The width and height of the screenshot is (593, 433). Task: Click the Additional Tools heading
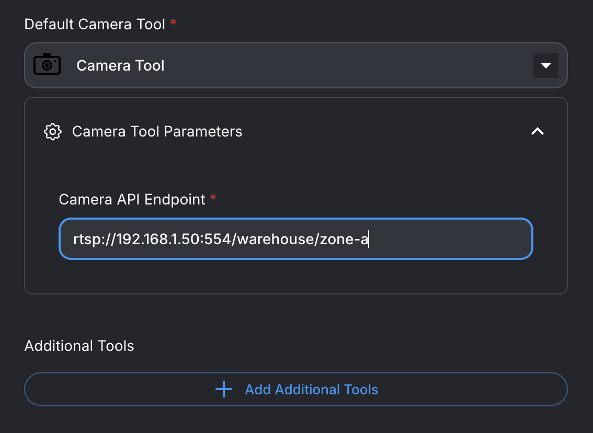pos(79,346)
